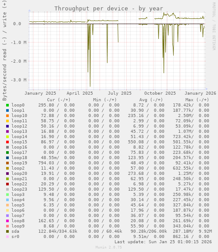Viewport: 218px width, 252px height.
Task: Click the 'sda' device label
Action: (15, 231)
